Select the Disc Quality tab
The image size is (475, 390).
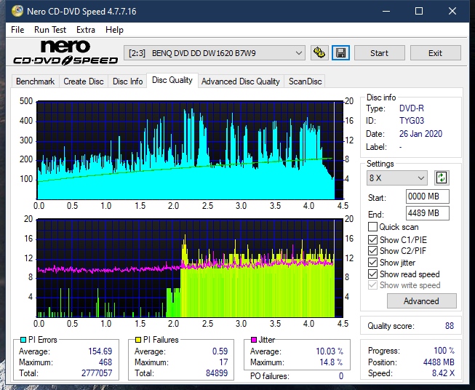point(172,80)
